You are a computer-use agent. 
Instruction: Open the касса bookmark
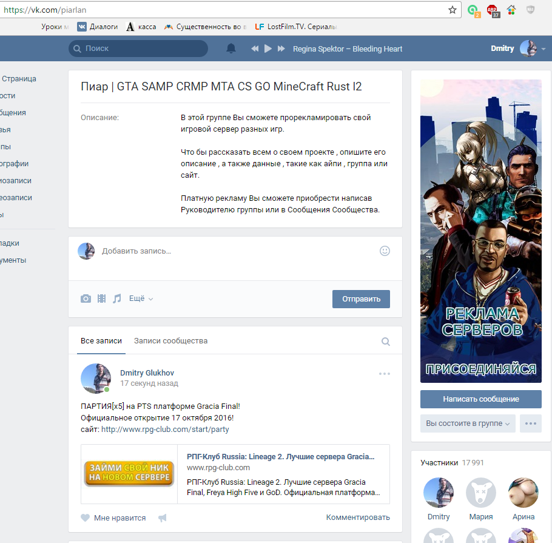point(141,27)
